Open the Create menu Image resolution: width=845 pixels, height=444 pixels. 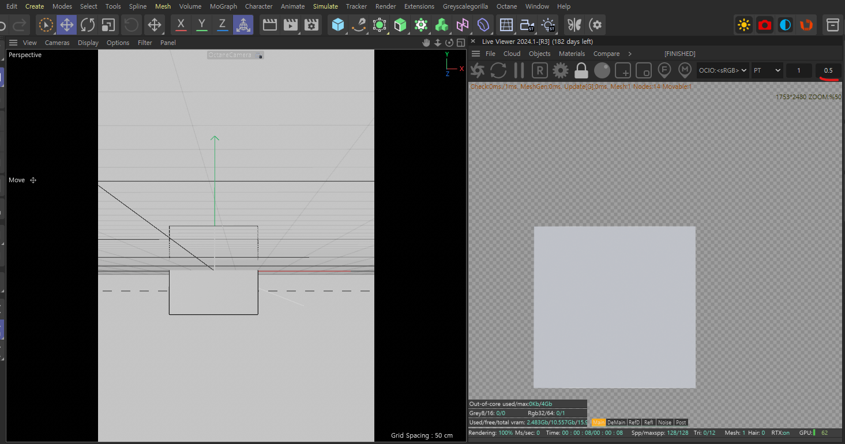[35, 6]
